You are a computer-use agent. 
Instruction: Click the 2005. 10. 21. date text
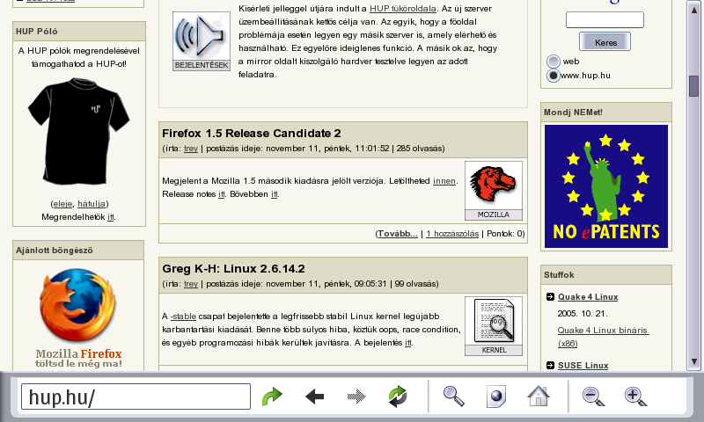click(583, 314)
